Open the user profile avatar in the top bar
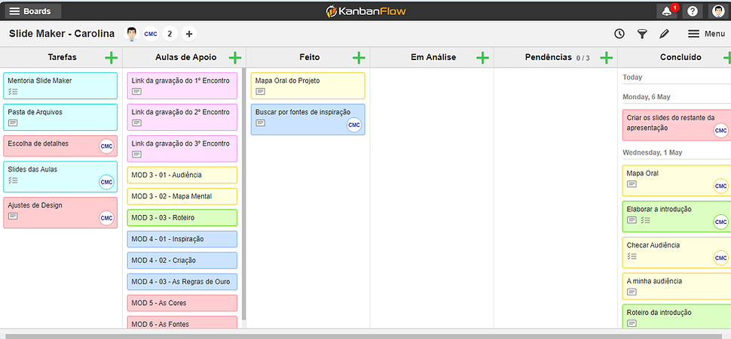This screenshot has height=339, width=731. point(718,11)
